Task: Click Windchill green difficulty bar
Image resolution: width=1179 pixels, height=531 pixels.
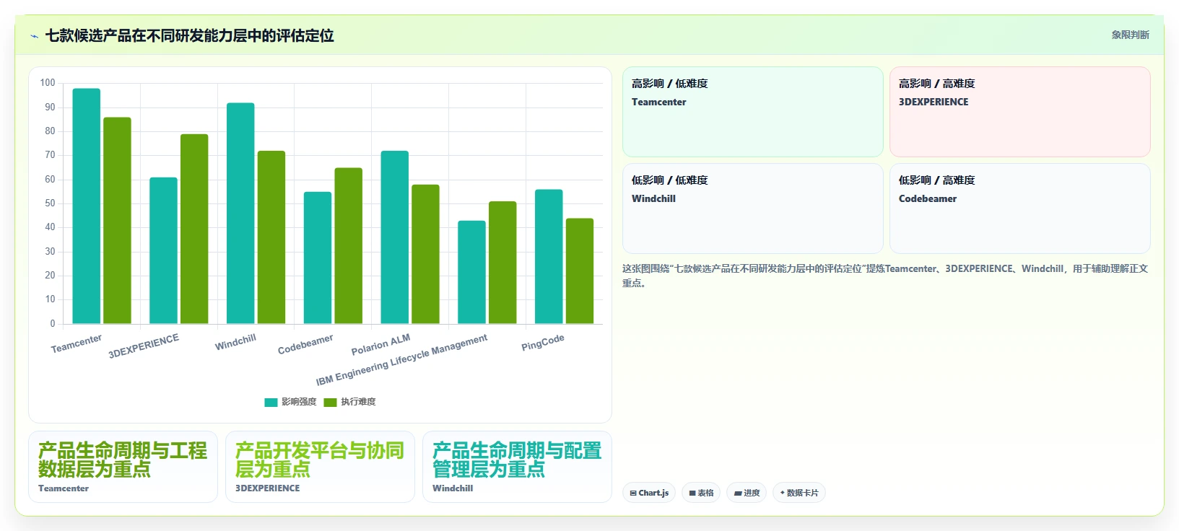Action: tap(271, 237)
